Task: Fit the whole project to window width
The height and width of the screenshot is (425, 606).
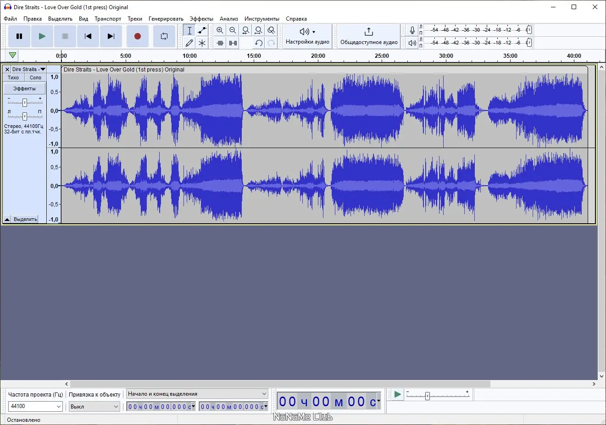Action: [259, 30]
